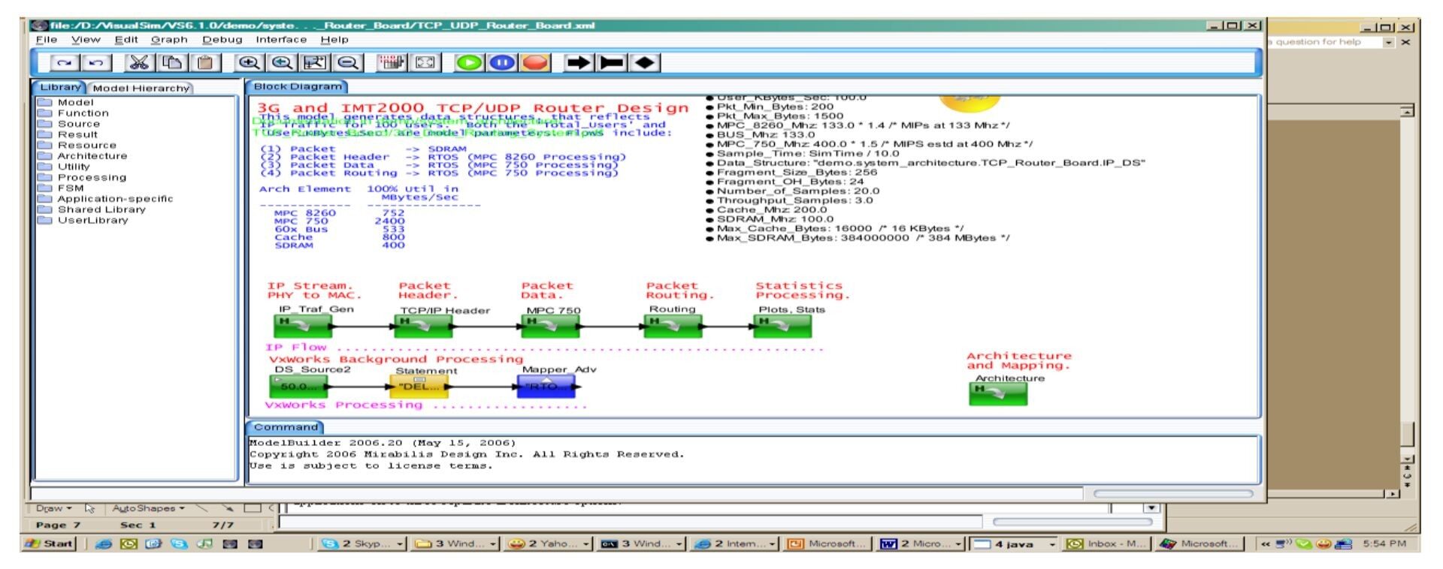Click the Cut scissors icon

(x=139, y=63)
